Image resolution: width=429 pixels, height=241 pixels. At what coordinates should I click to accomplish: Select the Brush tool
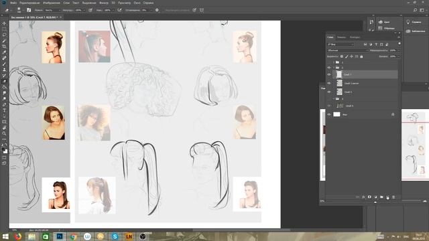tap(4, 64)
